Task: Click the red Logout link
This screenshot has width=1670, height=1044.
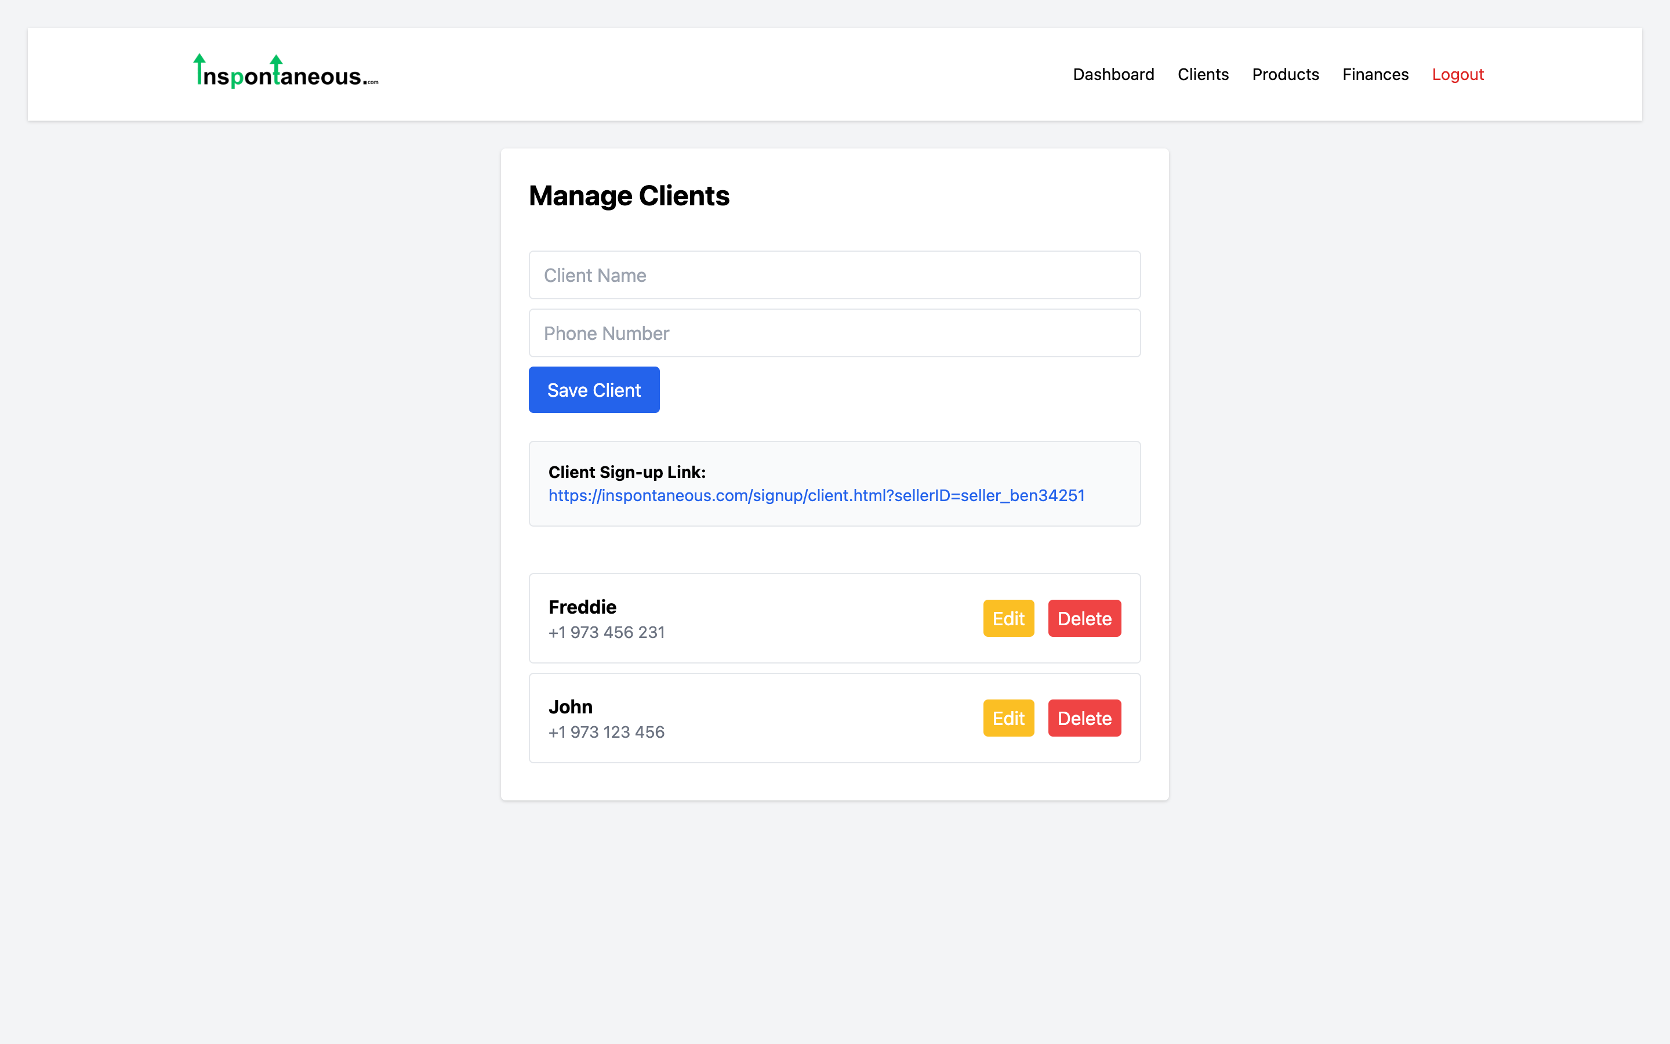Action: tap(1457, 75)
